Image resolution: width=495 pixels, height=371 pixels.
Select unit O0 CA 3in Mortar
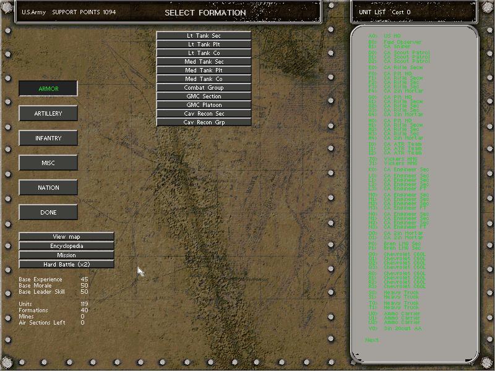coord(396,234)
